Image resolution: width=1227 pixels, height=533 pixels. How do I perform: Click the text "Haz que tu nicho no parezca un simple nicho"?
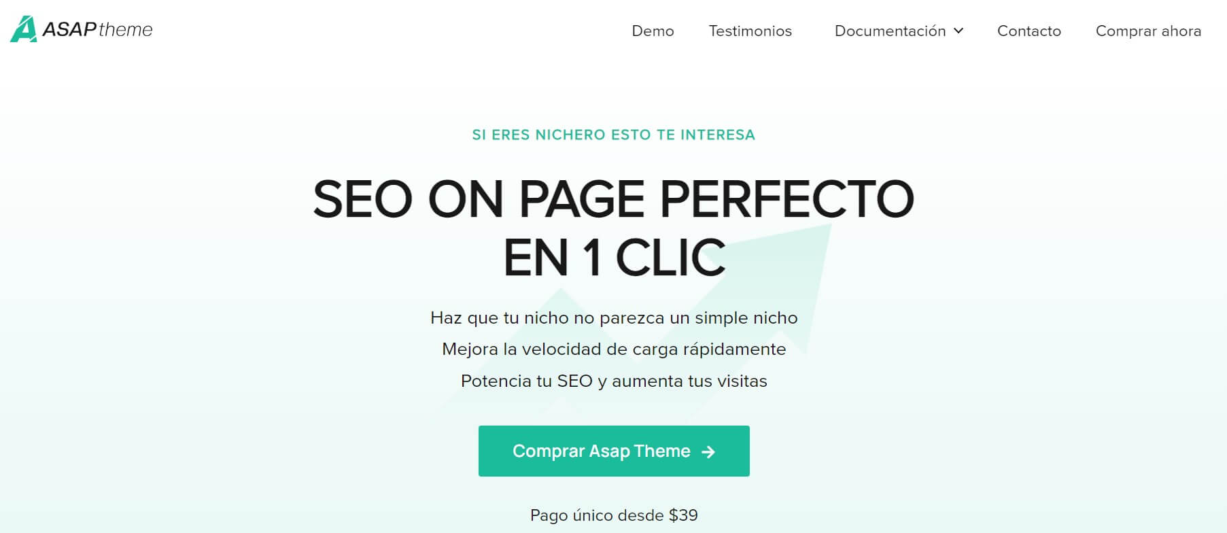614,318
